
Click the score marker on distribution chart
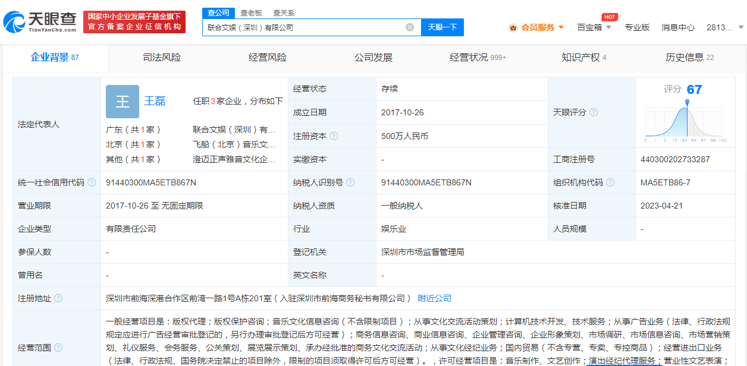click(x=687, y=102)
